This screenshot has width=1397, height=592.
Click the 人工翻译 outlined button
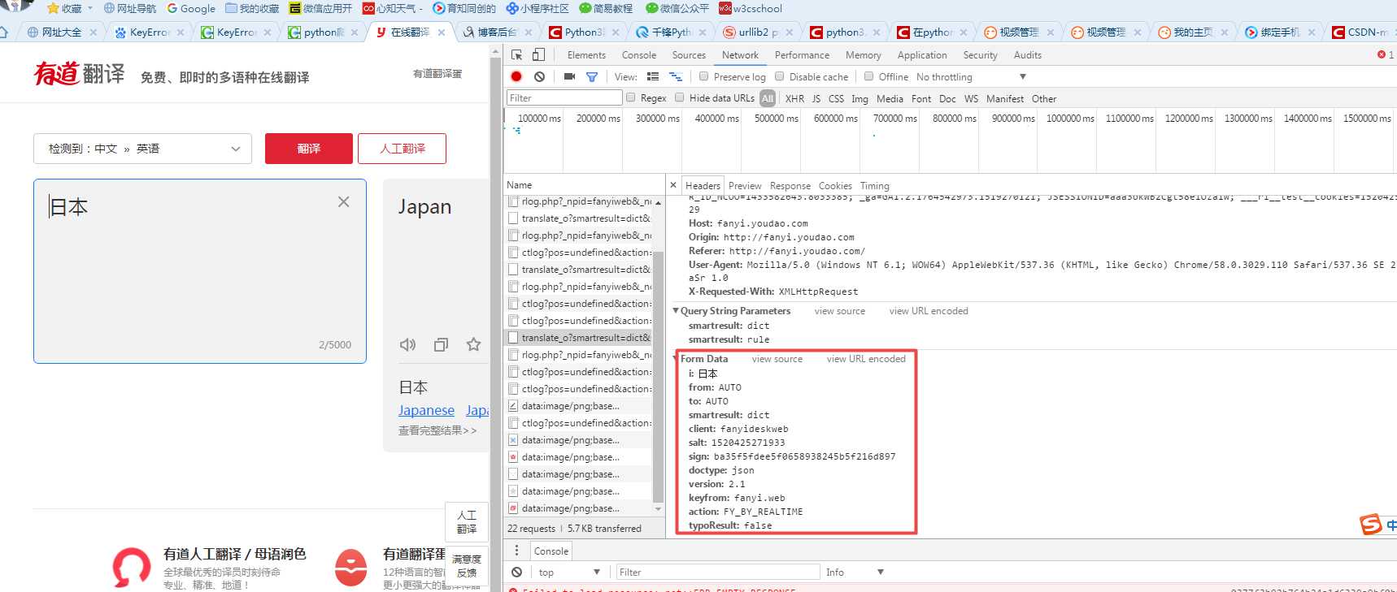click(x=403, y=149)
